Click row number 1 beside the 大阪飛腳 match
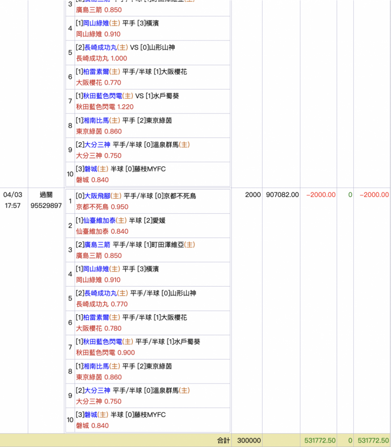This screenshot has height=447, width=391. pos(70,201)
